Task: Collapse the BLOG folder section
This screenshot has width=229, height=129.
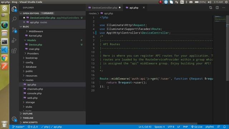Action: (52, 27)
